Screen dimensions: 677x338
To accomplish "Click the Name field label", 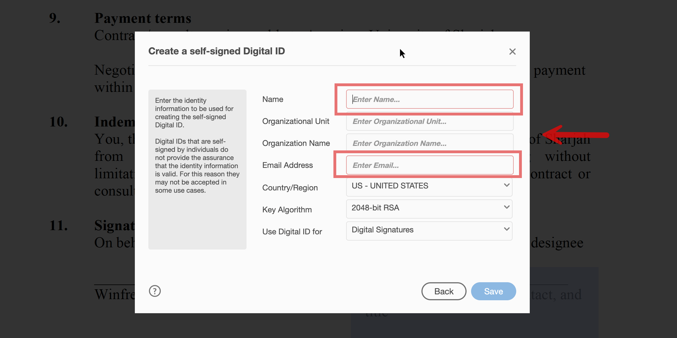I will pyautogui.click(x=272, y=99).
